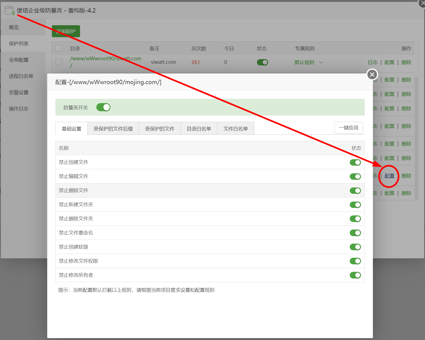Disable the 禁止创建文件 rule
Image resolution: width=425 pixels, height=340 pixels.
pos(355,163)
